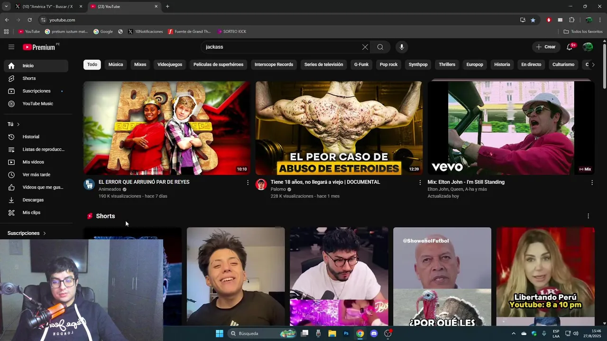Select the Todo filter chip
This screenshot has height=341, width=607.
pos(92,64)
